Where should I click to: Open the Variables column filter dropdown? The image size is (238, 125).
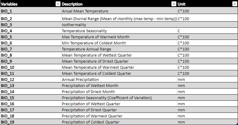tap(58, 4)
